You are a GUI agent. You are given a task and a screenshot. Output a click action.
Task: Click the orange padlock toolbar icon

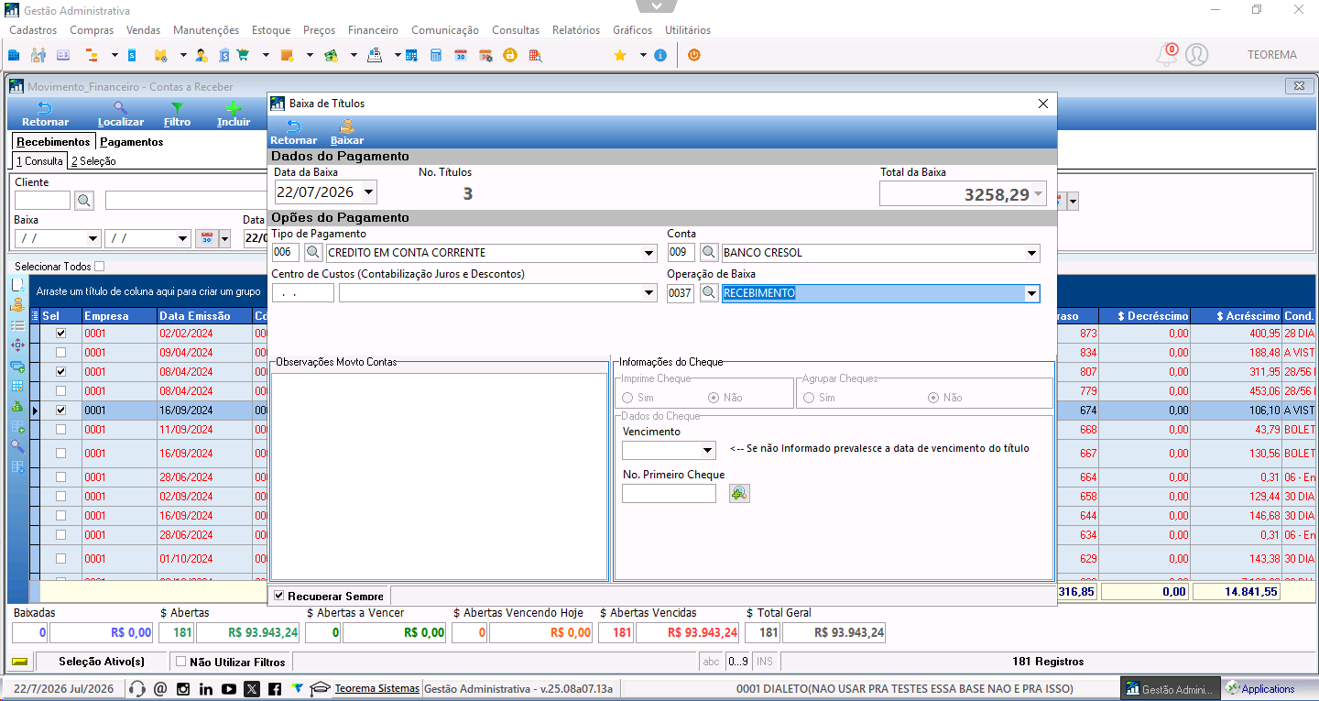(x=509, y=55)
